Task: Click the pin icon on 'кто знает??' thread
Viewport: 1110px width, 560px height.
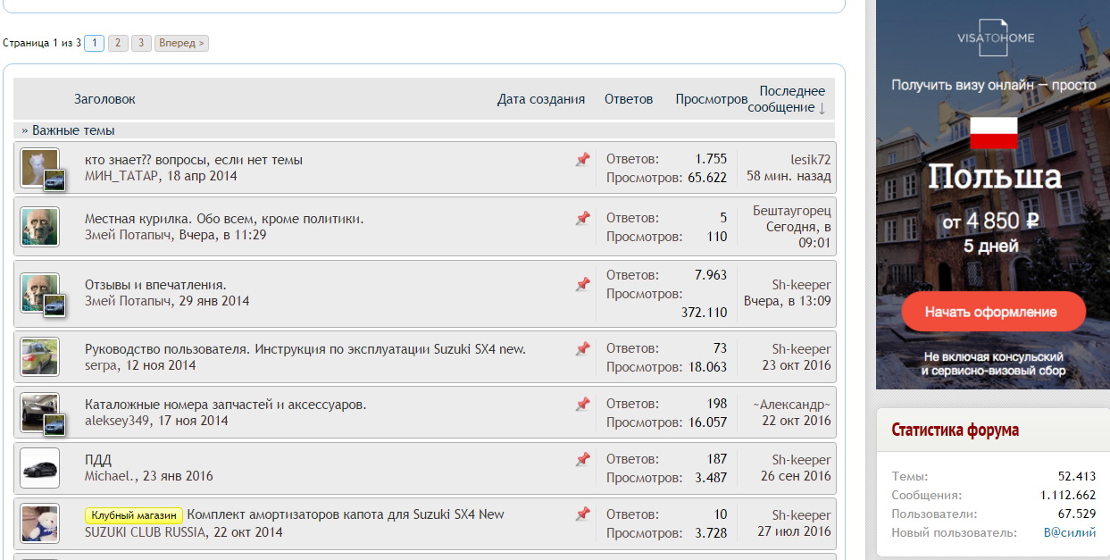Action: [582, 160]
